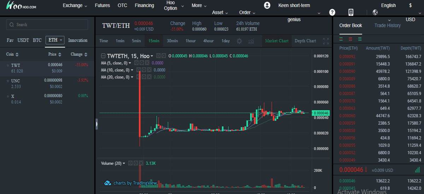Screen dimensions: 424x194
Task: Open MA 20 indicator settings gear
Action: tap(144, 77)
